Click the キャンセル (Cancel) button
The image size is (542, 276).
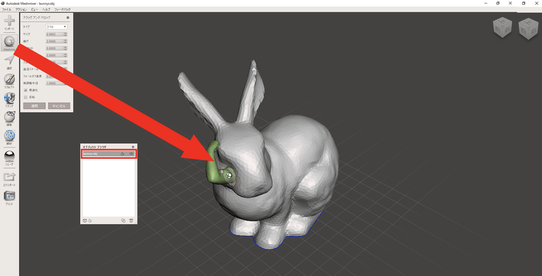pyautogui.click(x=59, y=106)
